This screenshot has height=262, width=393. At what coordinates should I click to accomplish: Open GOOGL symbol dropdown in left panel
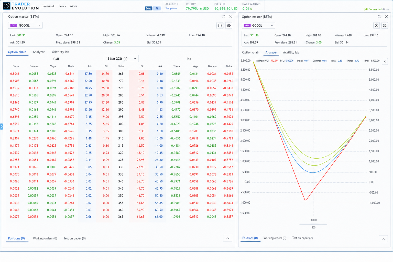coord(25,25)
